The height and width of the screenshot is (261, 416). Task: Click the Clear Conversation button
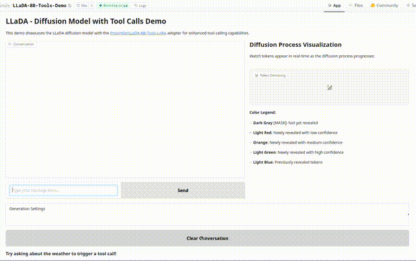pyautogui.click(x=207, y=238)
